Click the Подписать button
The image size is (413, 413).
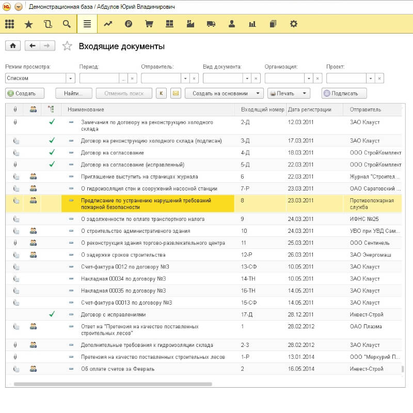coord(344,93)
